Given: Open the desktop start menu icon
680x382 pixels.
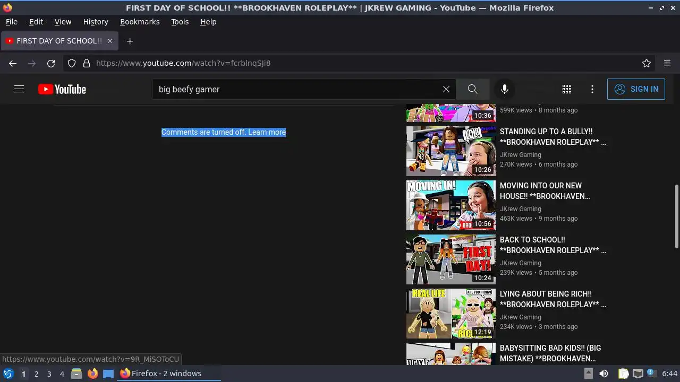Looking at the screenshot, I should coord(8,374).
